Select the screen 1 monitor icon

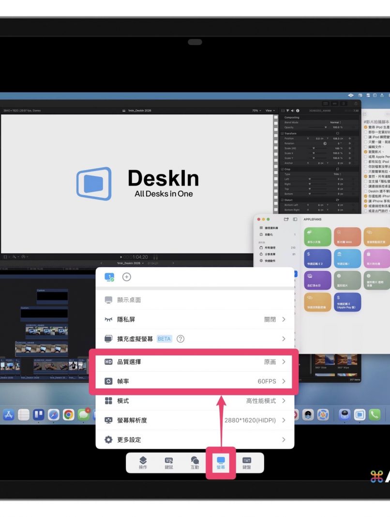pyautogui.click(x=109, y=277)
